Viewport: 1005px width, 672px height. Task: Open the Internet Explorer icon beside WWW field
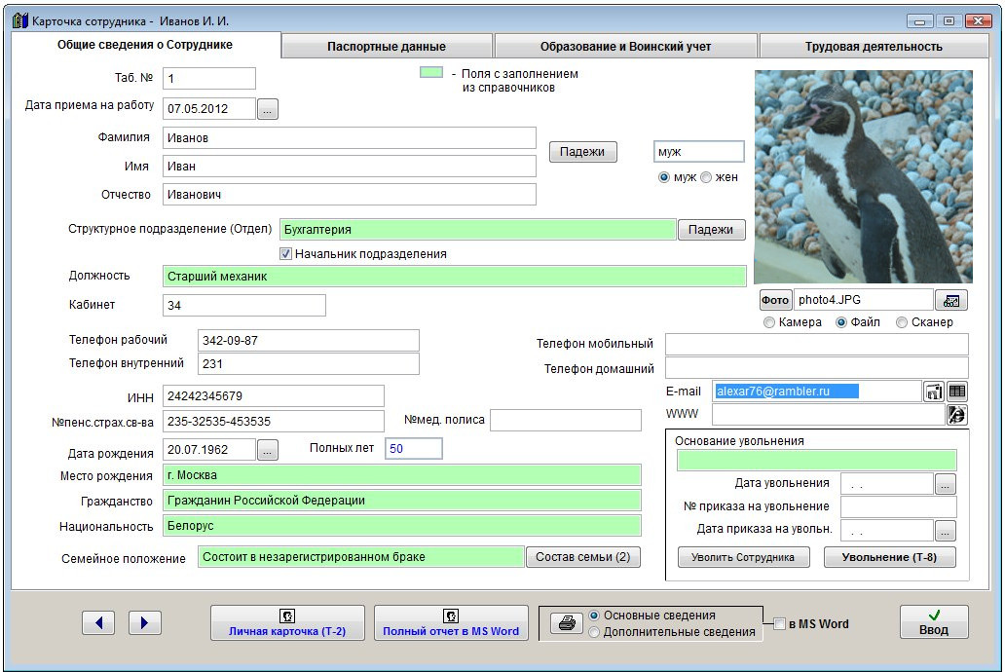[957, 415]
